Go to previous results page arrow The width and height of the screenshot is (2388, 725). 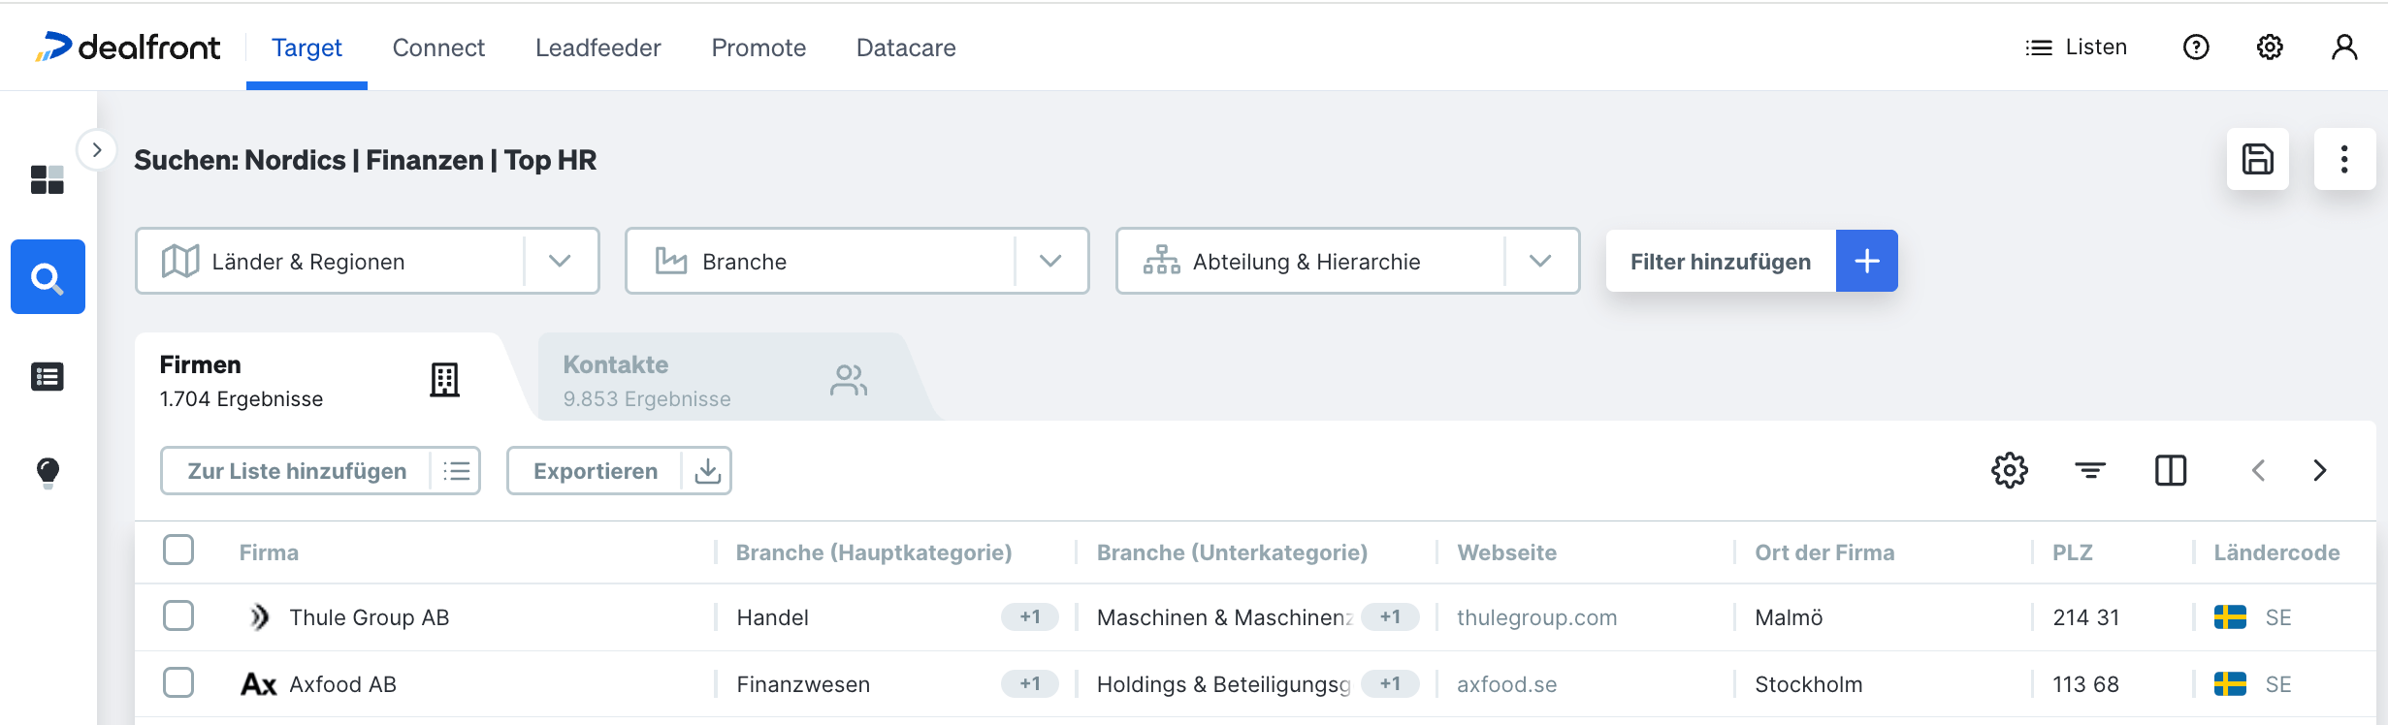click(x=2259, y=470)
